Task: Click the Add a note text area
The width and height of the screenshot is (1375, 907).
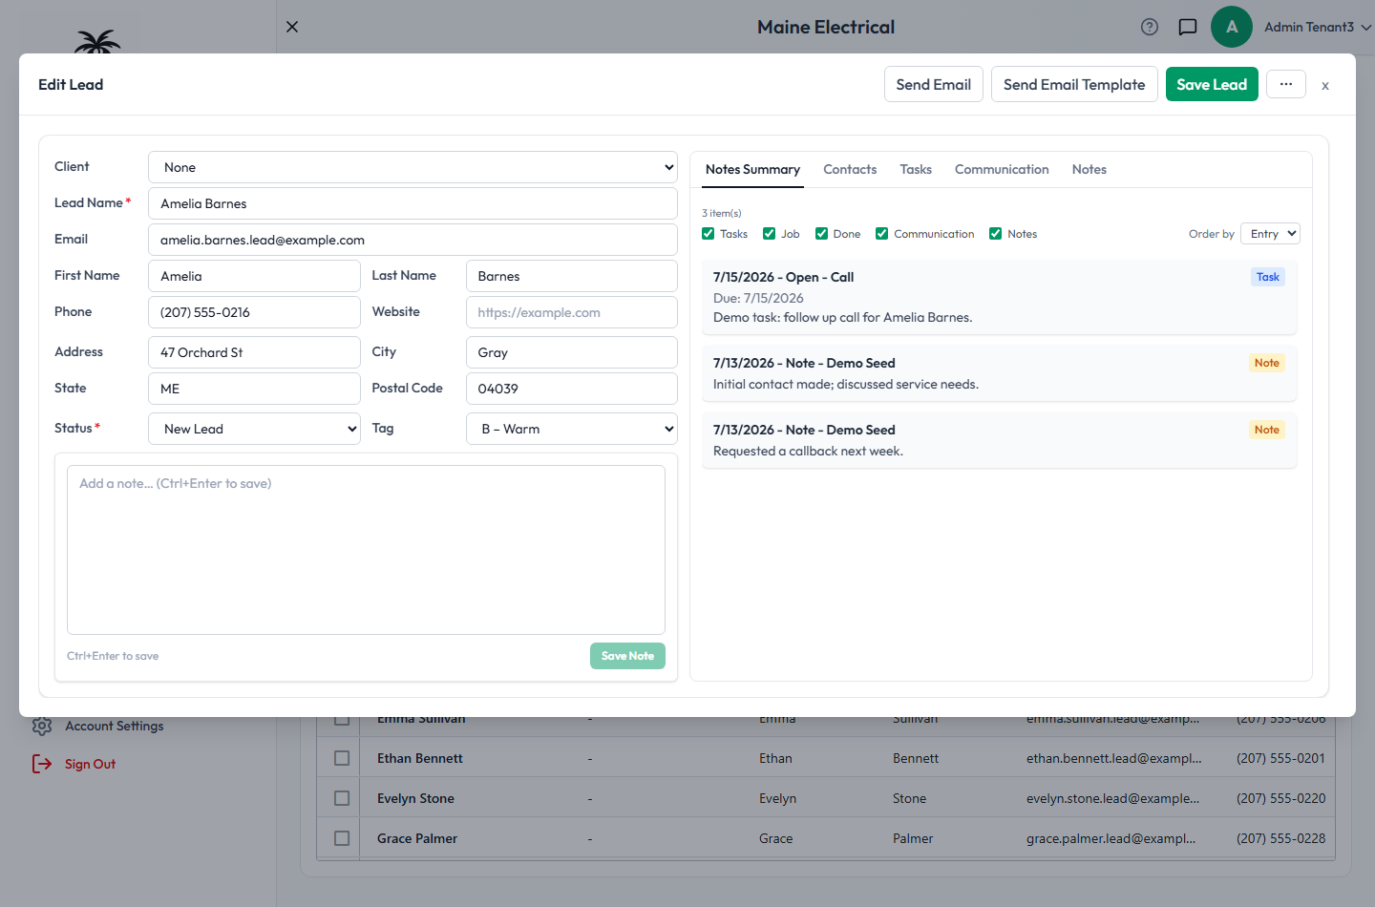Action: pos(366,550)
